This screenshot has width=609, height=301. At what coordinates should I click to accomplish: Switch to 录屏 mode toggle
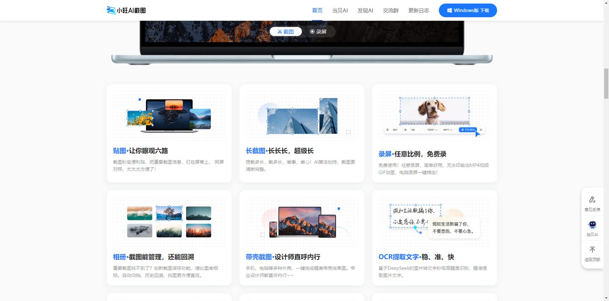tap(318, 32)
